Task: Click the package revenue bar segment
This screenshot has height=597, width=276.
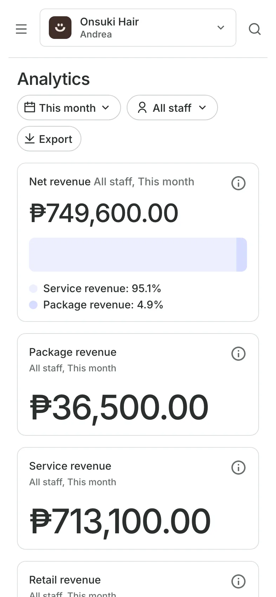Action: point(242,255)
